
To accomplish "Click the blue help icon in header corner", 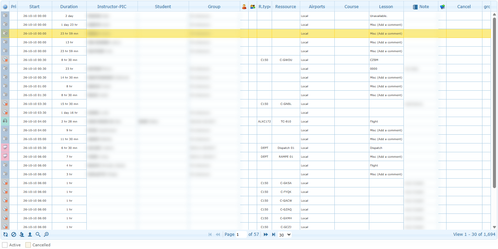I will pyautogui.click(x=5, y=6).
